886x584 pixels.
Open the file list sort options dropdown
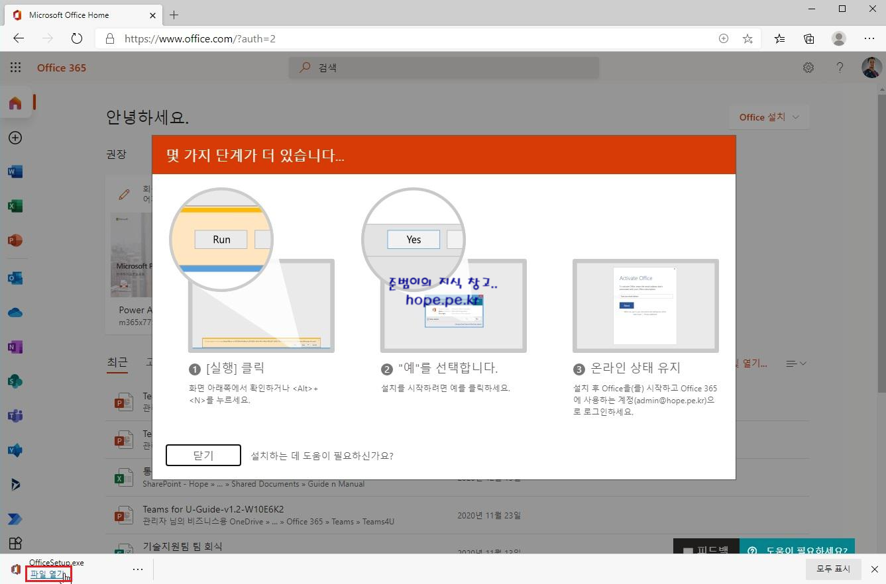pyautogui.click(x=796, y=364)
